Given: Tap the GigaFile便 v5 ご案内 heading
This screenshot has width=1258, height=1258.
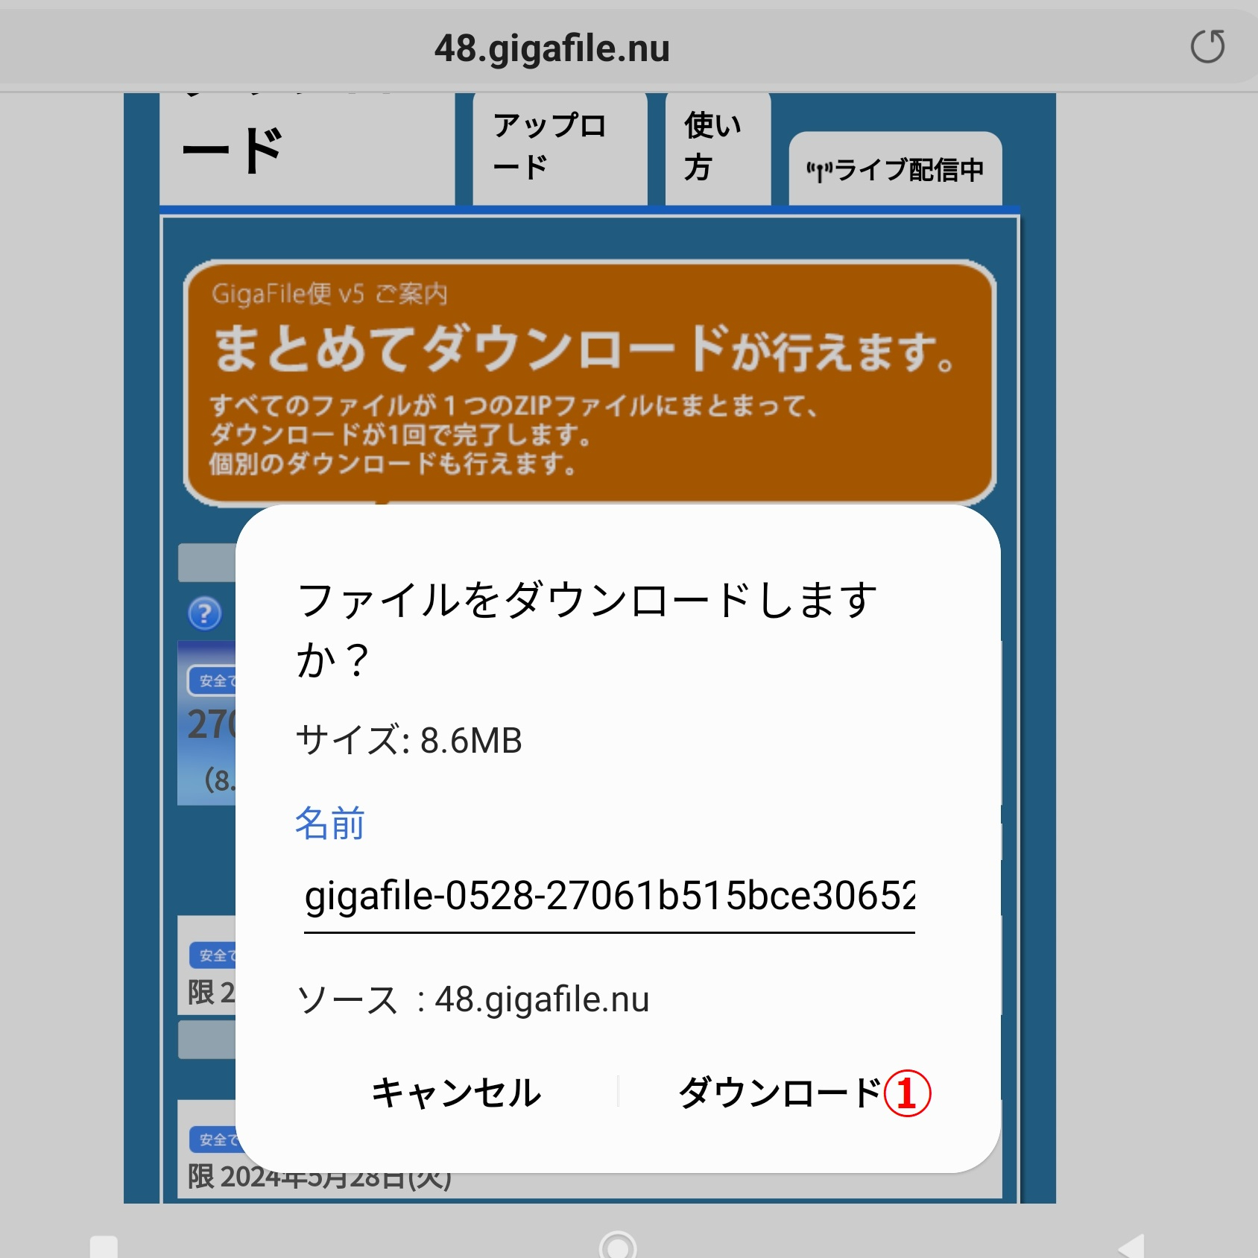Looking at the screenshot, I should pos(329,294).
